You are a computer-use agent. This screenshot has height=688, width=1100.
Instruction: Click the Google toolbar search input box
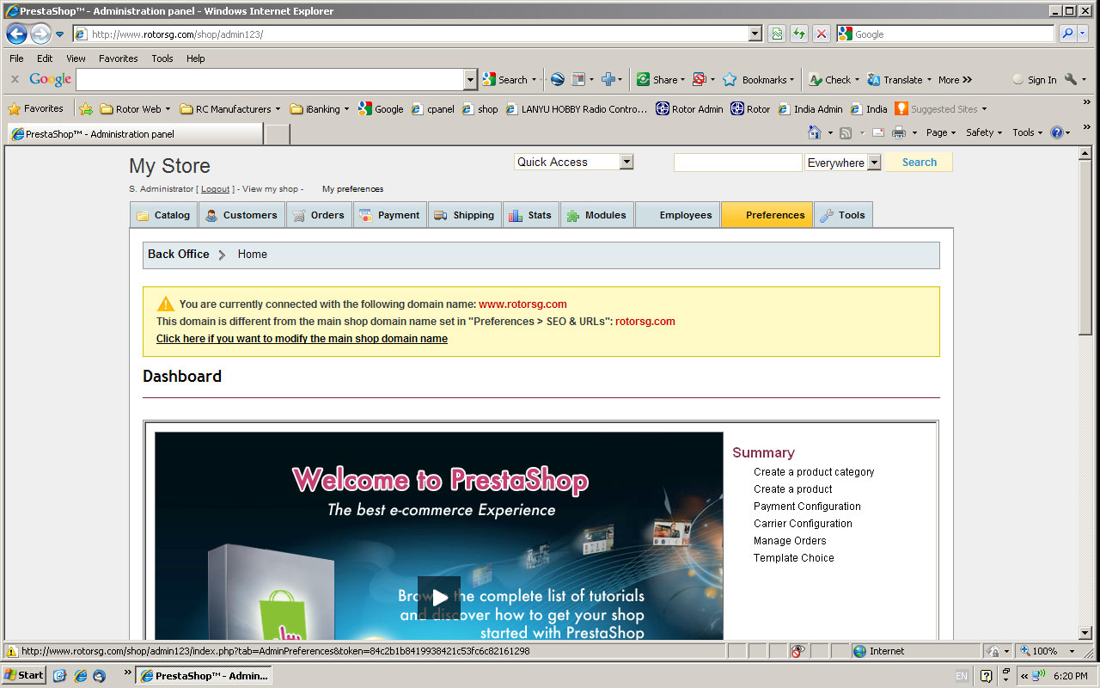tap(270, 79)
